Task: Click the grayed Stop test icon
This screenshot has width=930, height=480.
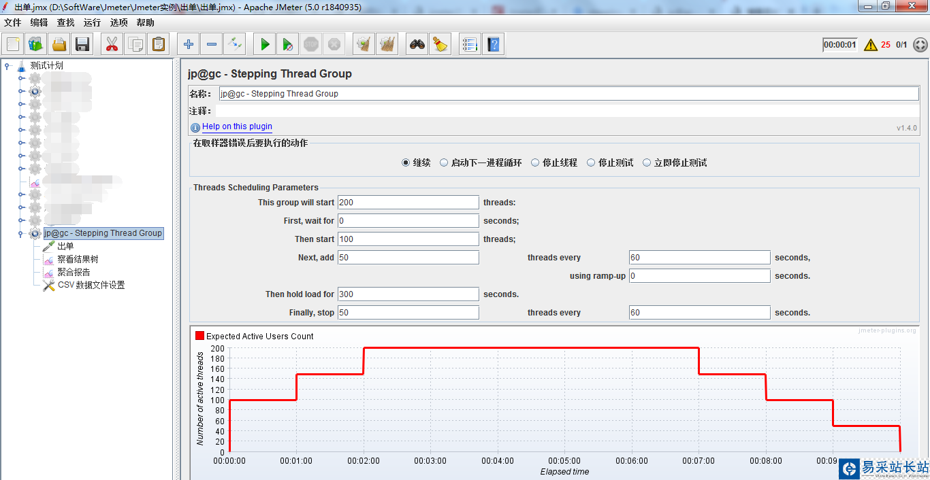Action: click(x=311, y=45)
